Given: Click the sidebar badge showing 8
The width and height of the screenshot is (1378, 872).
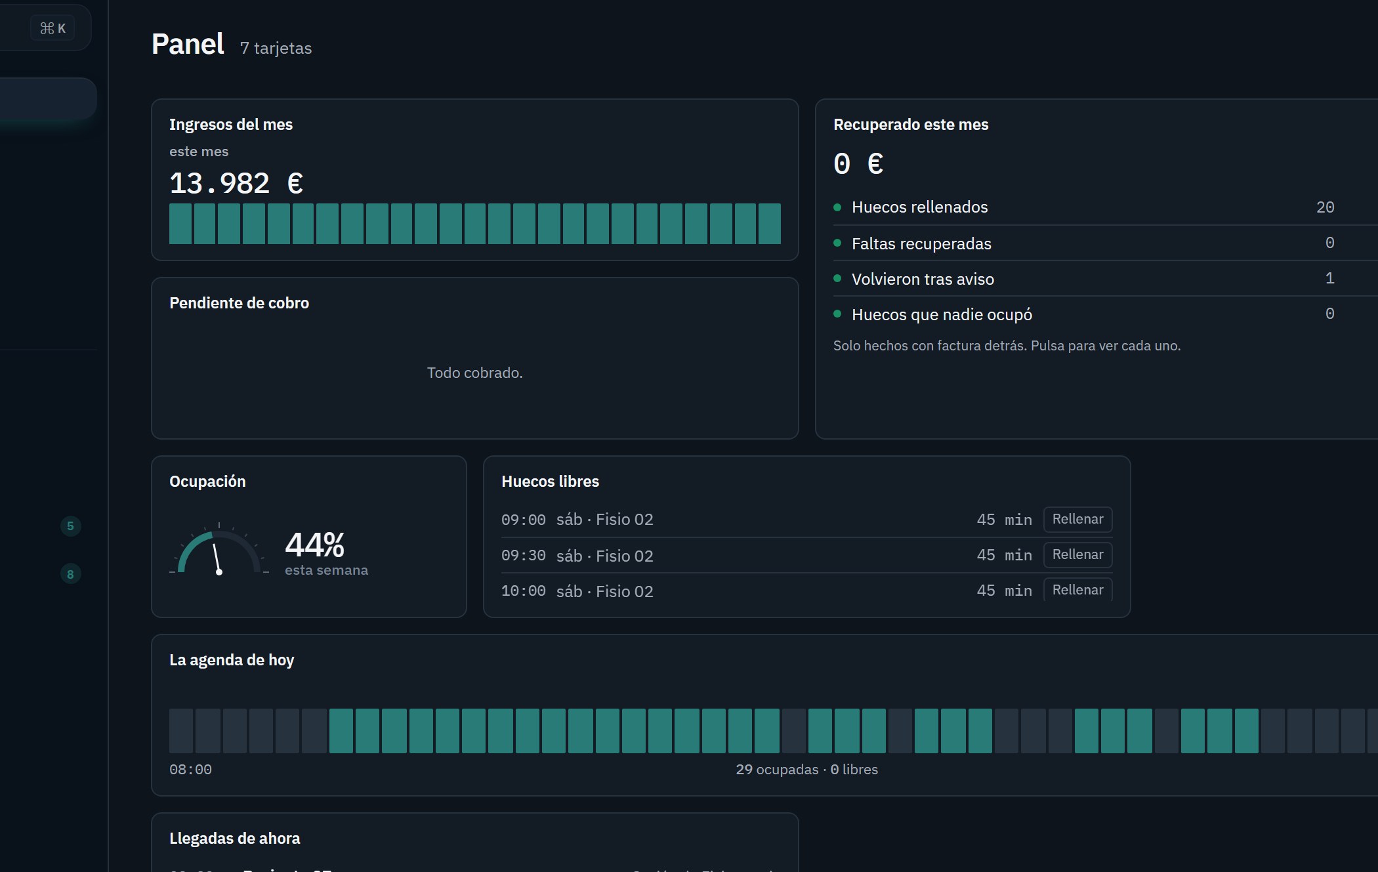Looking at the screenshot, I should click(x=70, y=574).
